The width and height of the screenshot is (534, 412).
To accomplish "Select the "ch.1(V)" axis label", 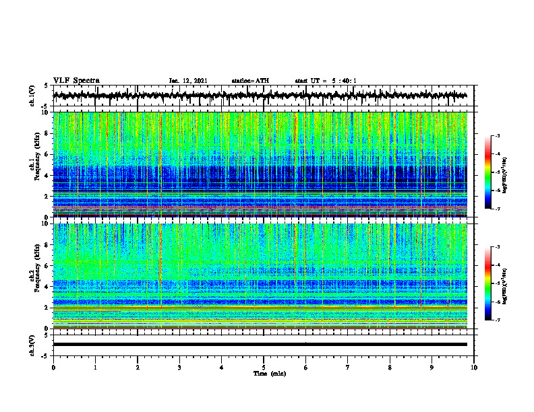I will [x=32, y=96].
